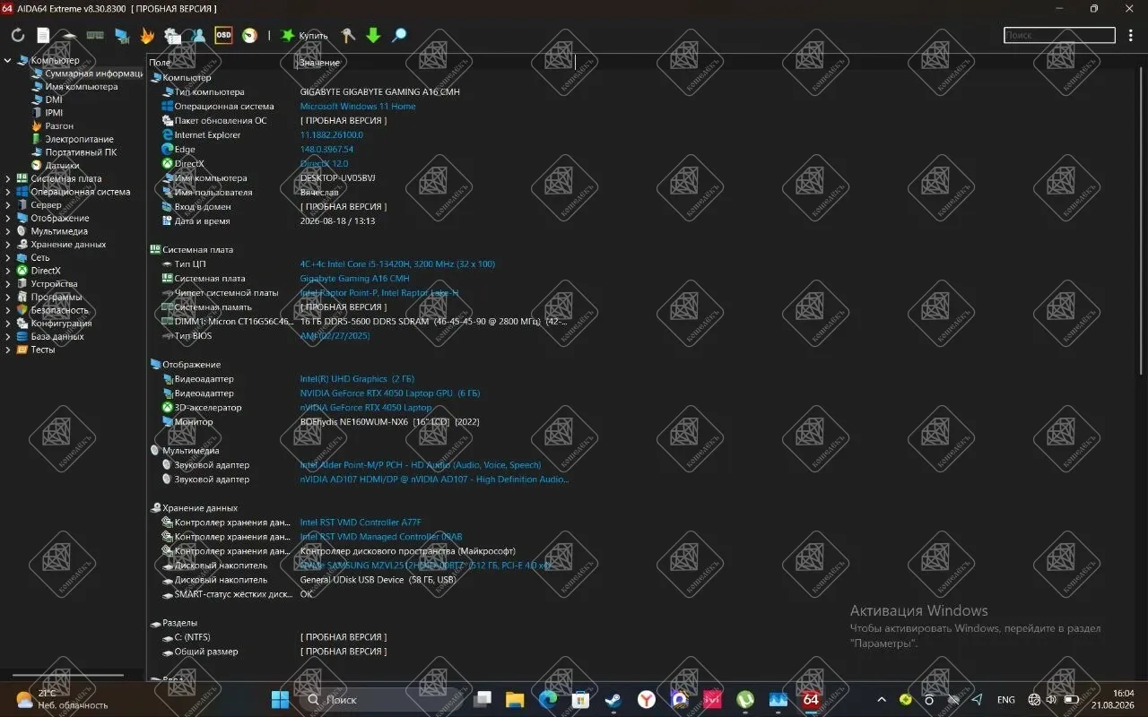Open Steam from the taskbar
The width and height of the screenshot is (1148, 717).
click(613, 699)
